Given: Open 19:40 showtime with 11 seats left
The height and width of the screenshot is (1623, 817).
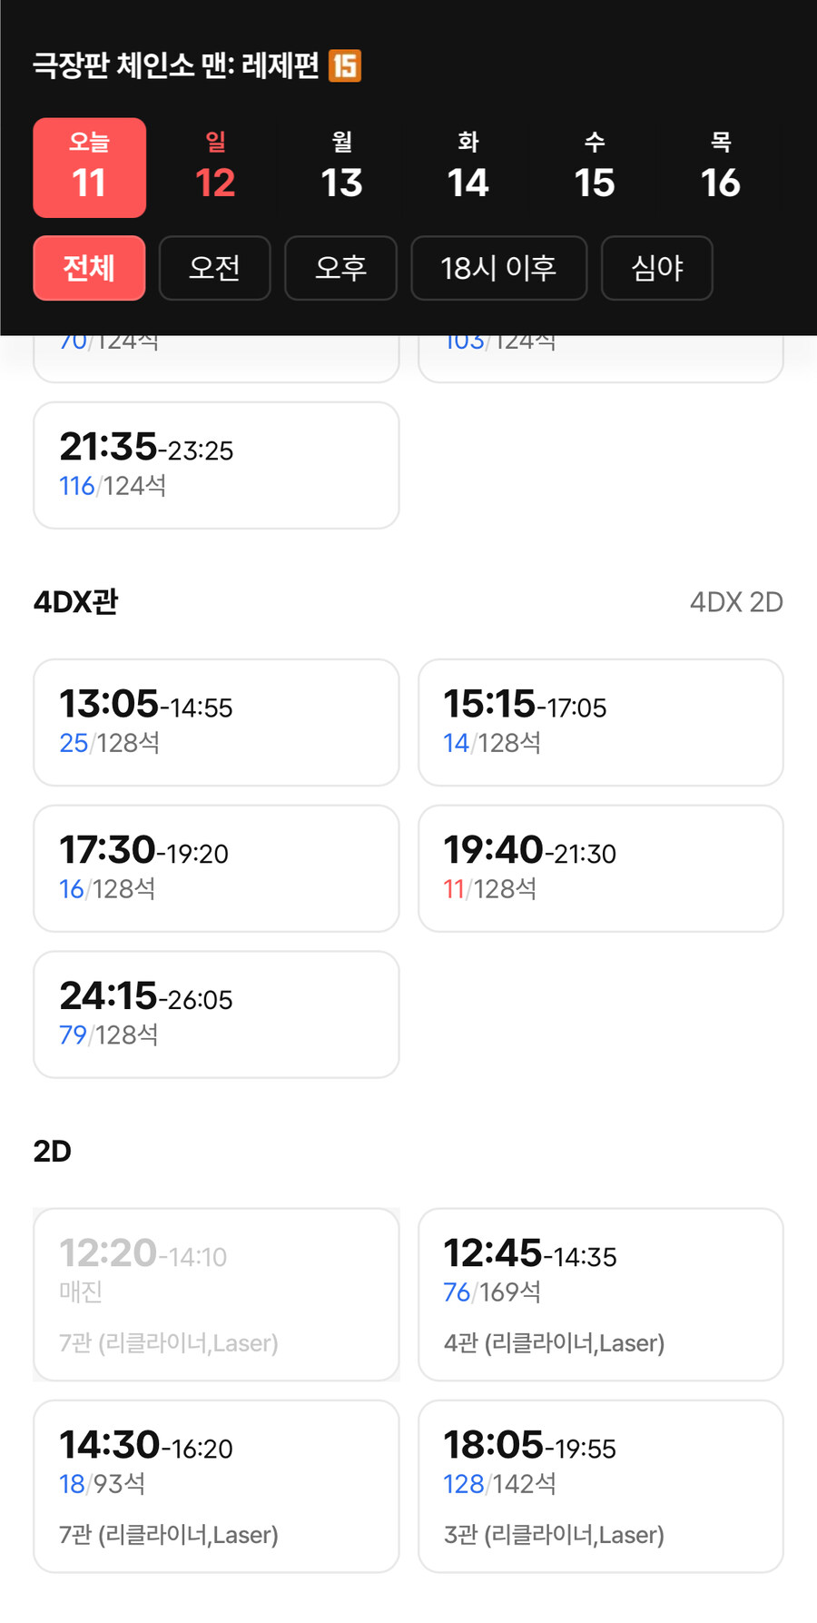Looking at the screenshot, I should point(600,868).
